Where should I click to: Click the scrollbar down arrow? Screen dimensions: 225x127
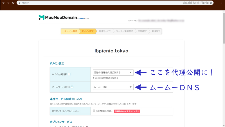pos(224,126)
